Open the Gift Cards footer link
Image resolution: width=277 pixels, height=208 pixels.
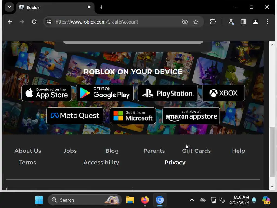click(196, 151)
